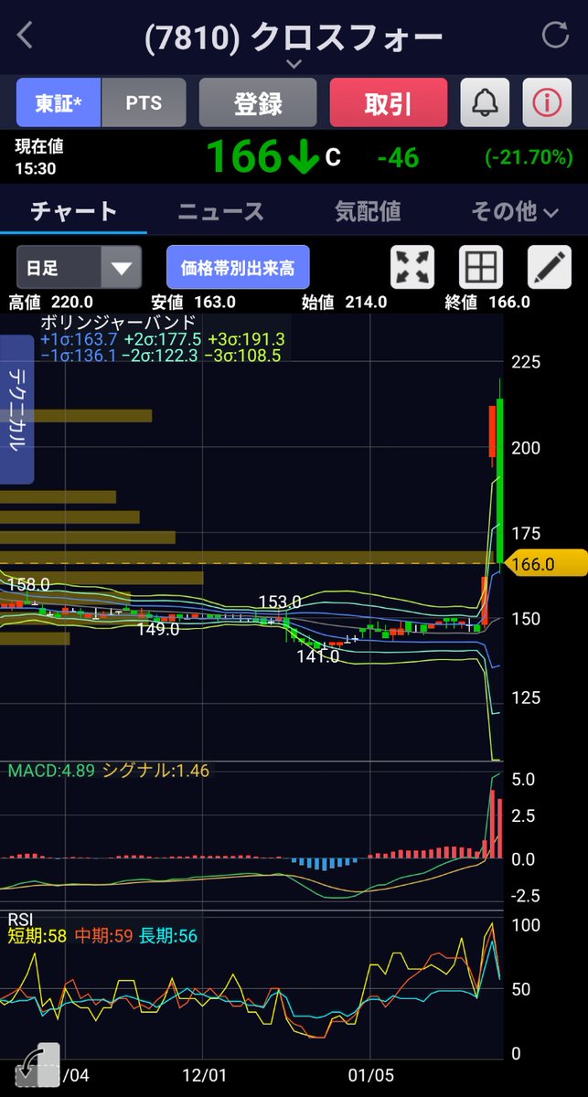The width and height of the screenshot is (588, 1097).
Task: Go back with the left arrow icon
Action: (25, 36)
